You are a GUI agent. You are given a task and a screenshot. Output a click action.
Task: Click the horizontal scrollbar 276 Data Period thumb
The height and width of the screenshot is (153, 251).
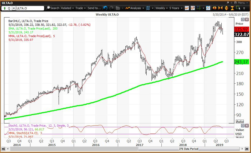pyautogui.click(x=189, y=149)
